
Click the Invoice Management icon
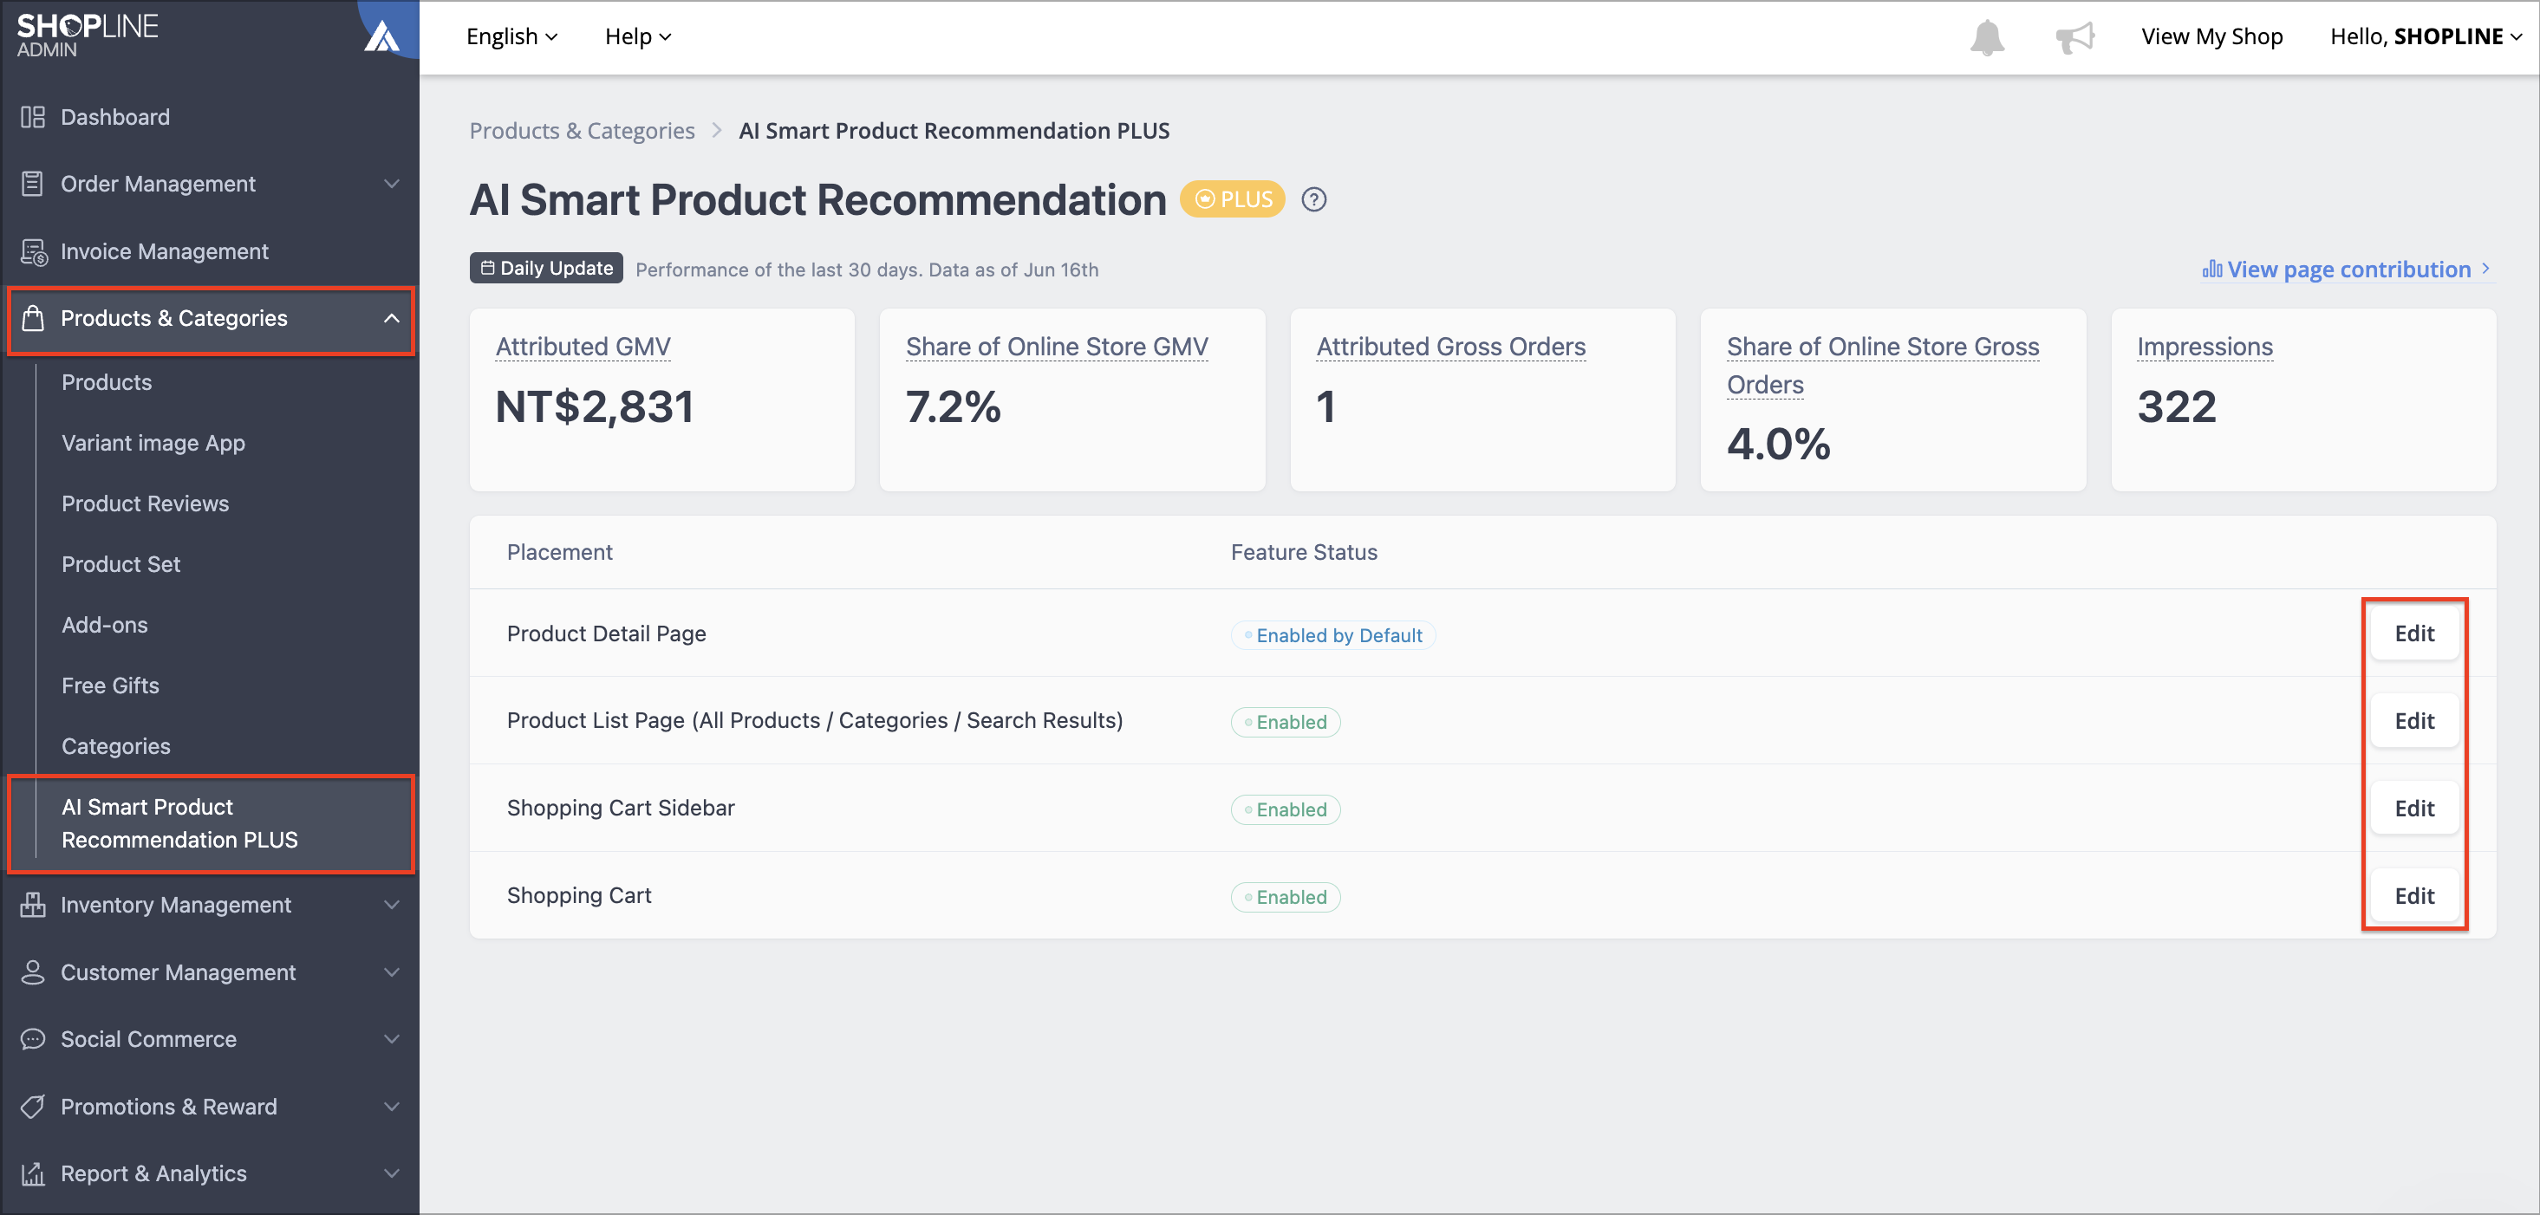[x=33, y=252]
